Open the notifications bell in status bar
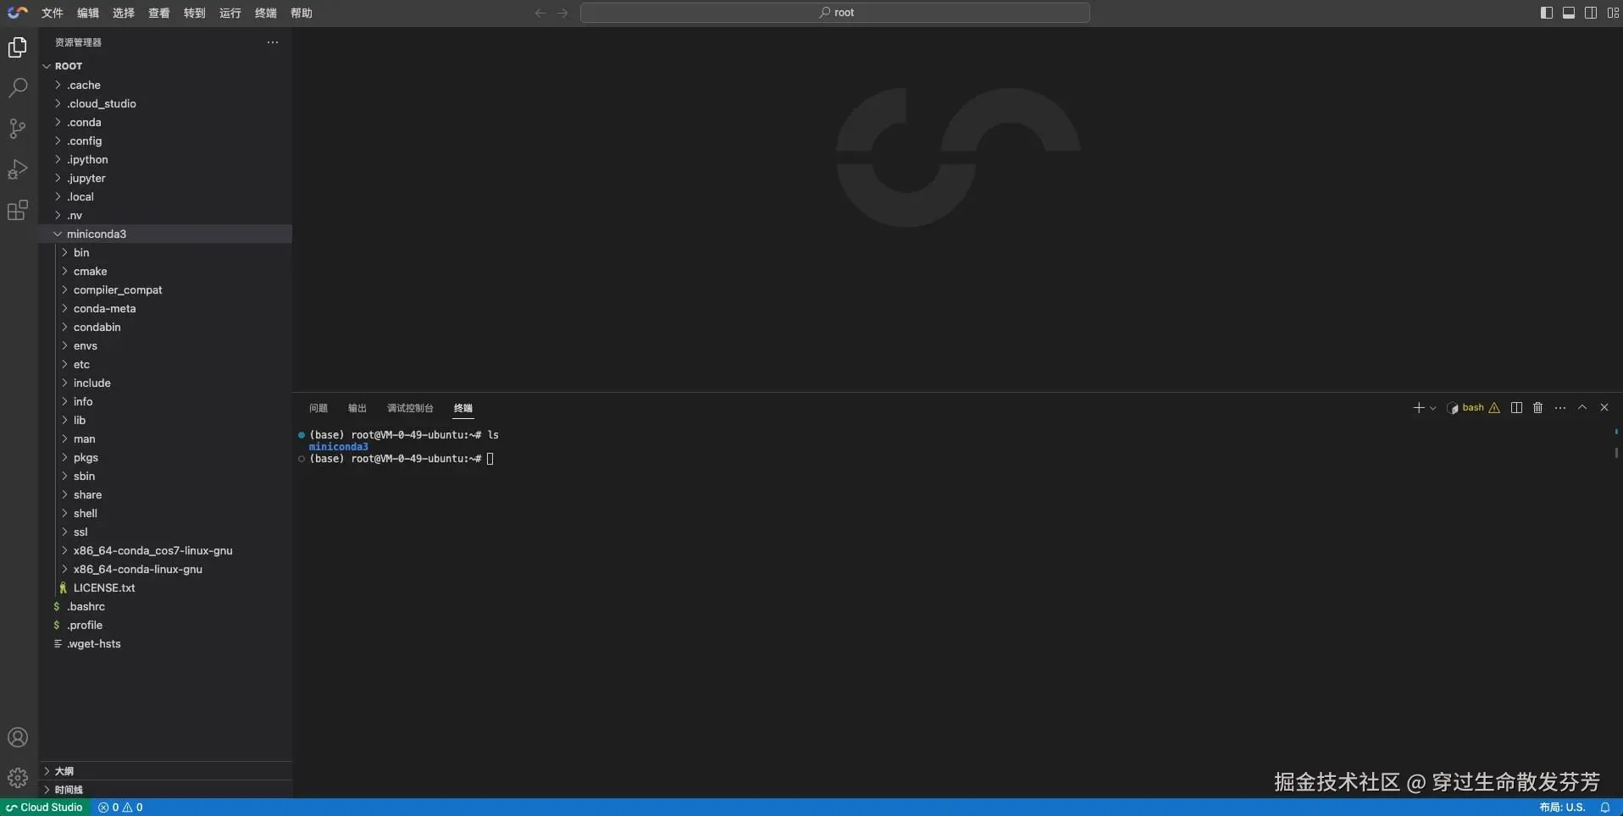1623x816 pixels. [1605, 808]
